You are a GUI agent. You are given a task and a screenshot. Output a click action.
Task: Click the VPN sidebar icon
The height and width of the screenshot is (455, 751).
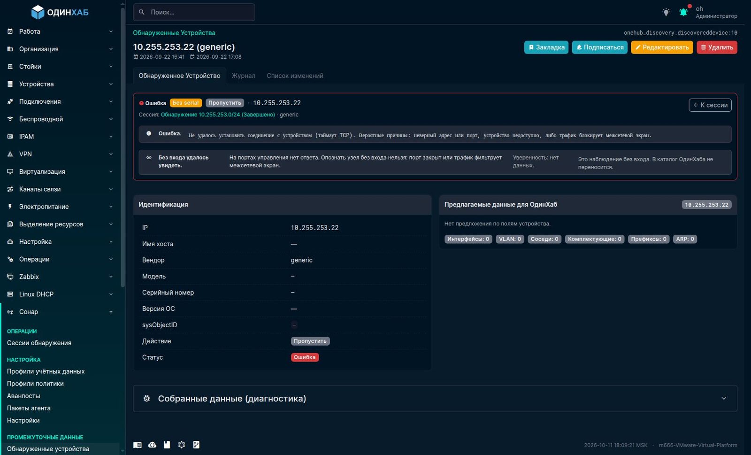pyautogui.click(x=10, y=154)
